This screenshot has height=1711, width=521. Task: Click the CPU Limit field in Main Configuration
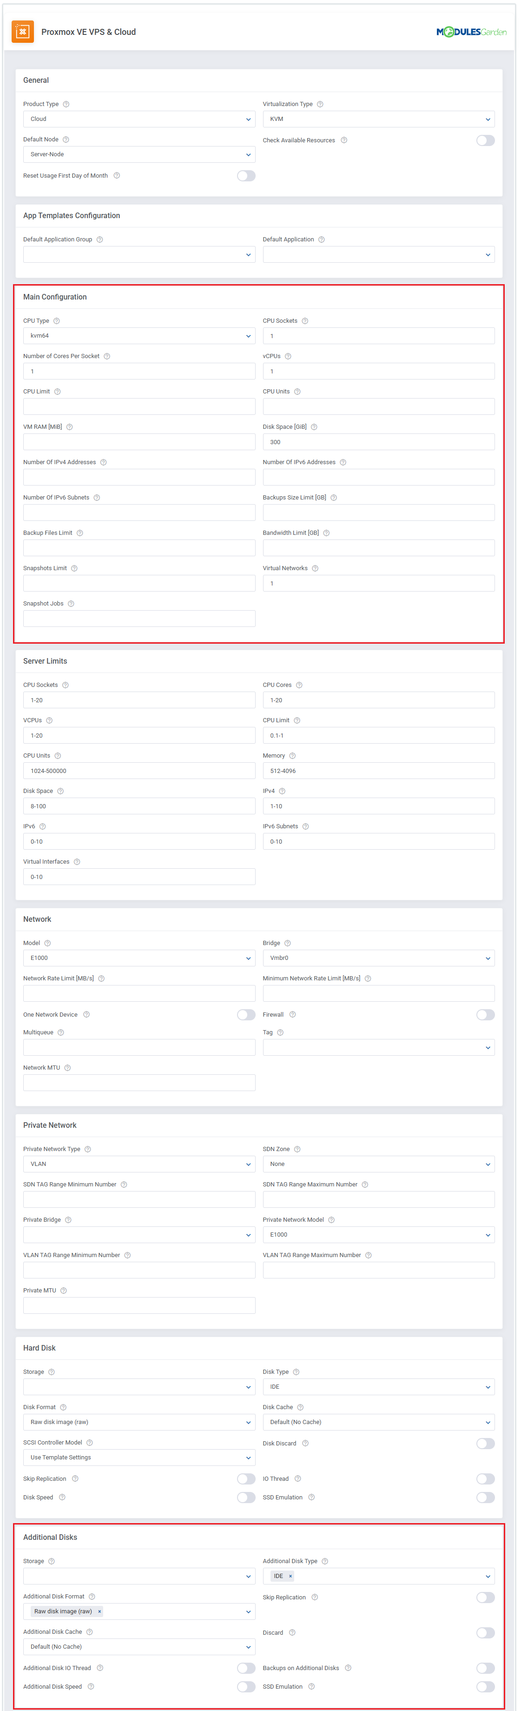(139, 406)
